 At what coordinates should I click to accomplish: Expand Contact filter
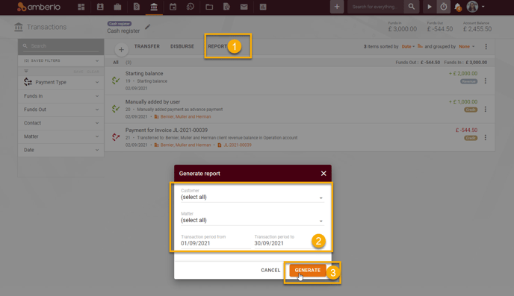[x=61, y=123]
